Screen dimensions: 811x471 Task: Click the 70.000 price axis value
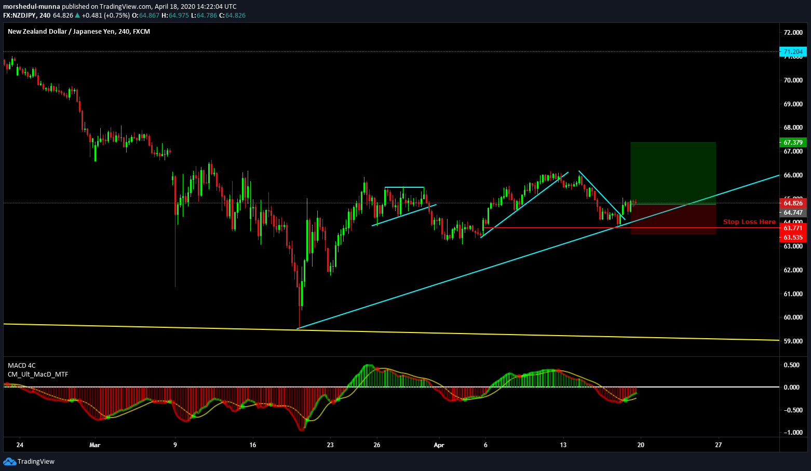[793, 80]
